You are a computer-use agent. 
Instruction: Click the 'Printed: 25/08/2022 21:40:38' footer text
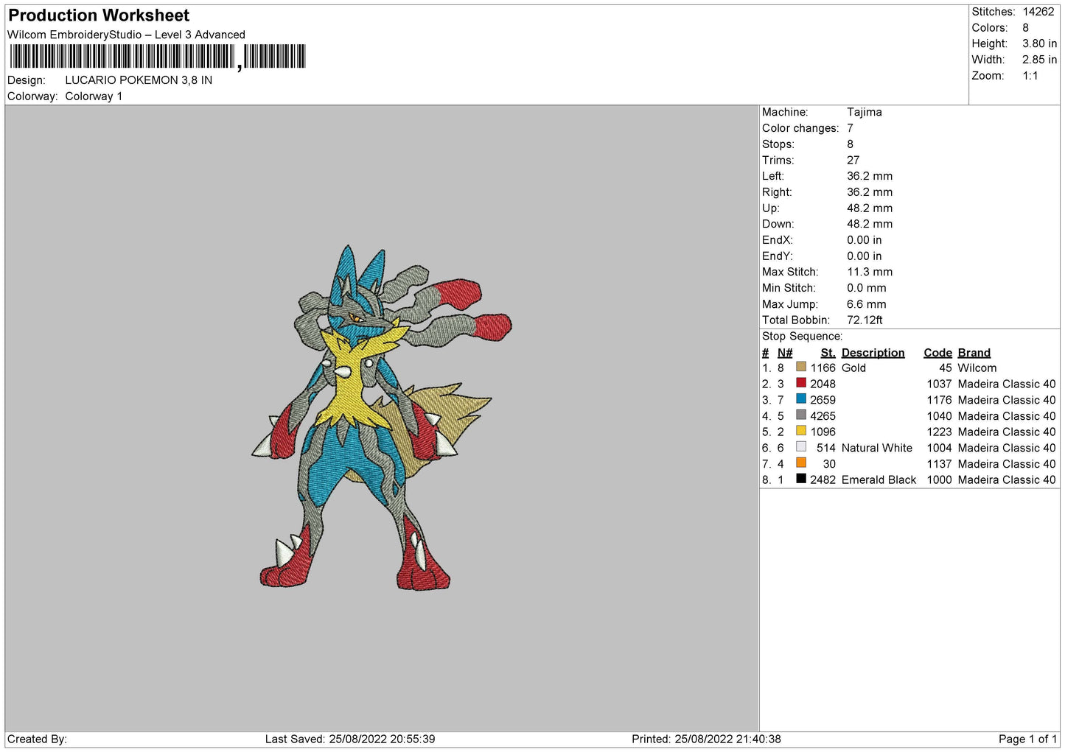click(x=706, y=739)
